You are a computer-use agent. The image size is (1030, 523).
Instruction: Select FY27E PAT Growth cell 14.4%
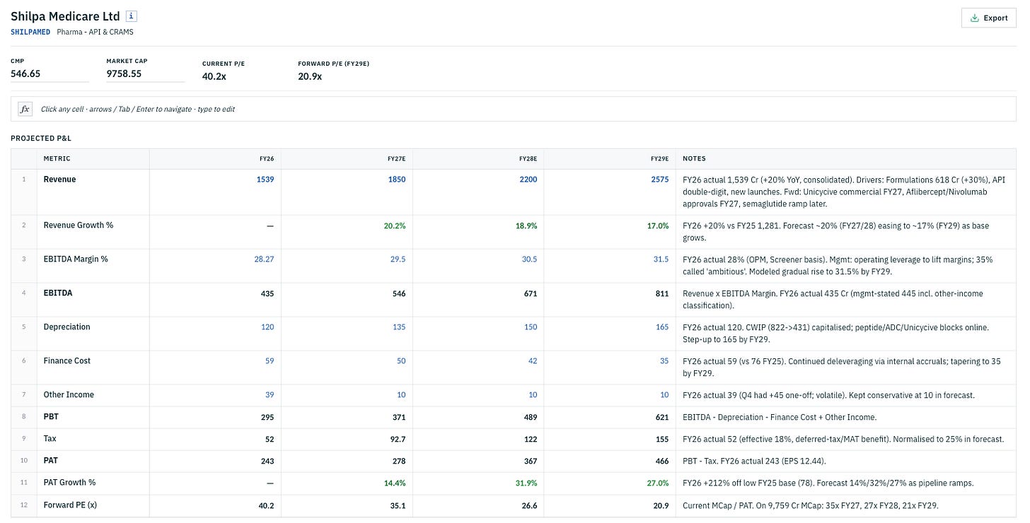point(347,483)
